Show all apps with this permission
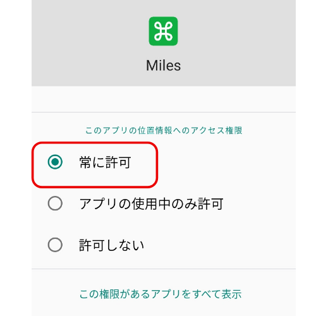316x316 pixels. (161, 294)
